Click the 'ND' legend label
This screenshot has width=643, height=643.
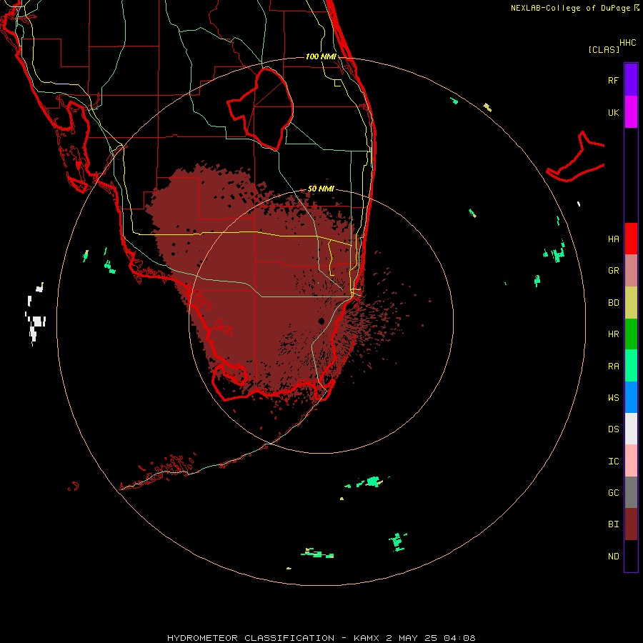(x=613, y=557)
